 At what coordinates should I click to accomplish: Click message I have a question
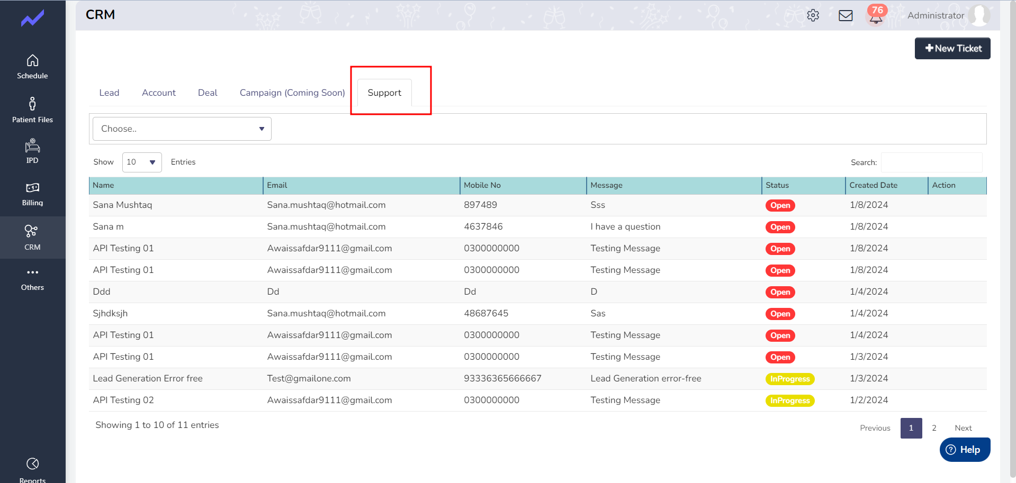tap(625, 226)
